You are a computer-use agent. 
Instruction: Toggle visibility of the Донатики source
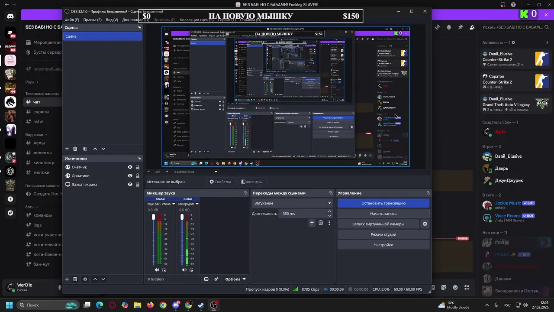pyautogui.click(x=130, y=175)
